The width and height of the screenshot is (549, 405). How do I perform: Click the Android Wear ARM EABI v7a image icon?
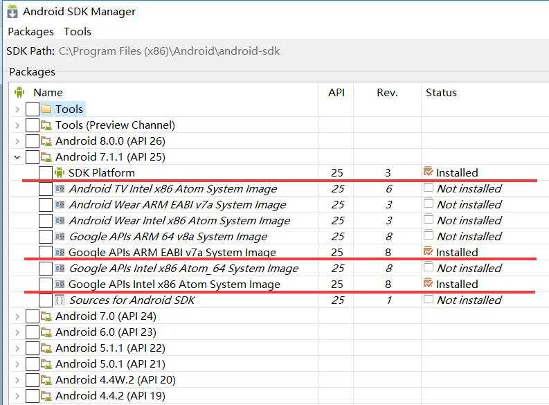coord(60,204)
